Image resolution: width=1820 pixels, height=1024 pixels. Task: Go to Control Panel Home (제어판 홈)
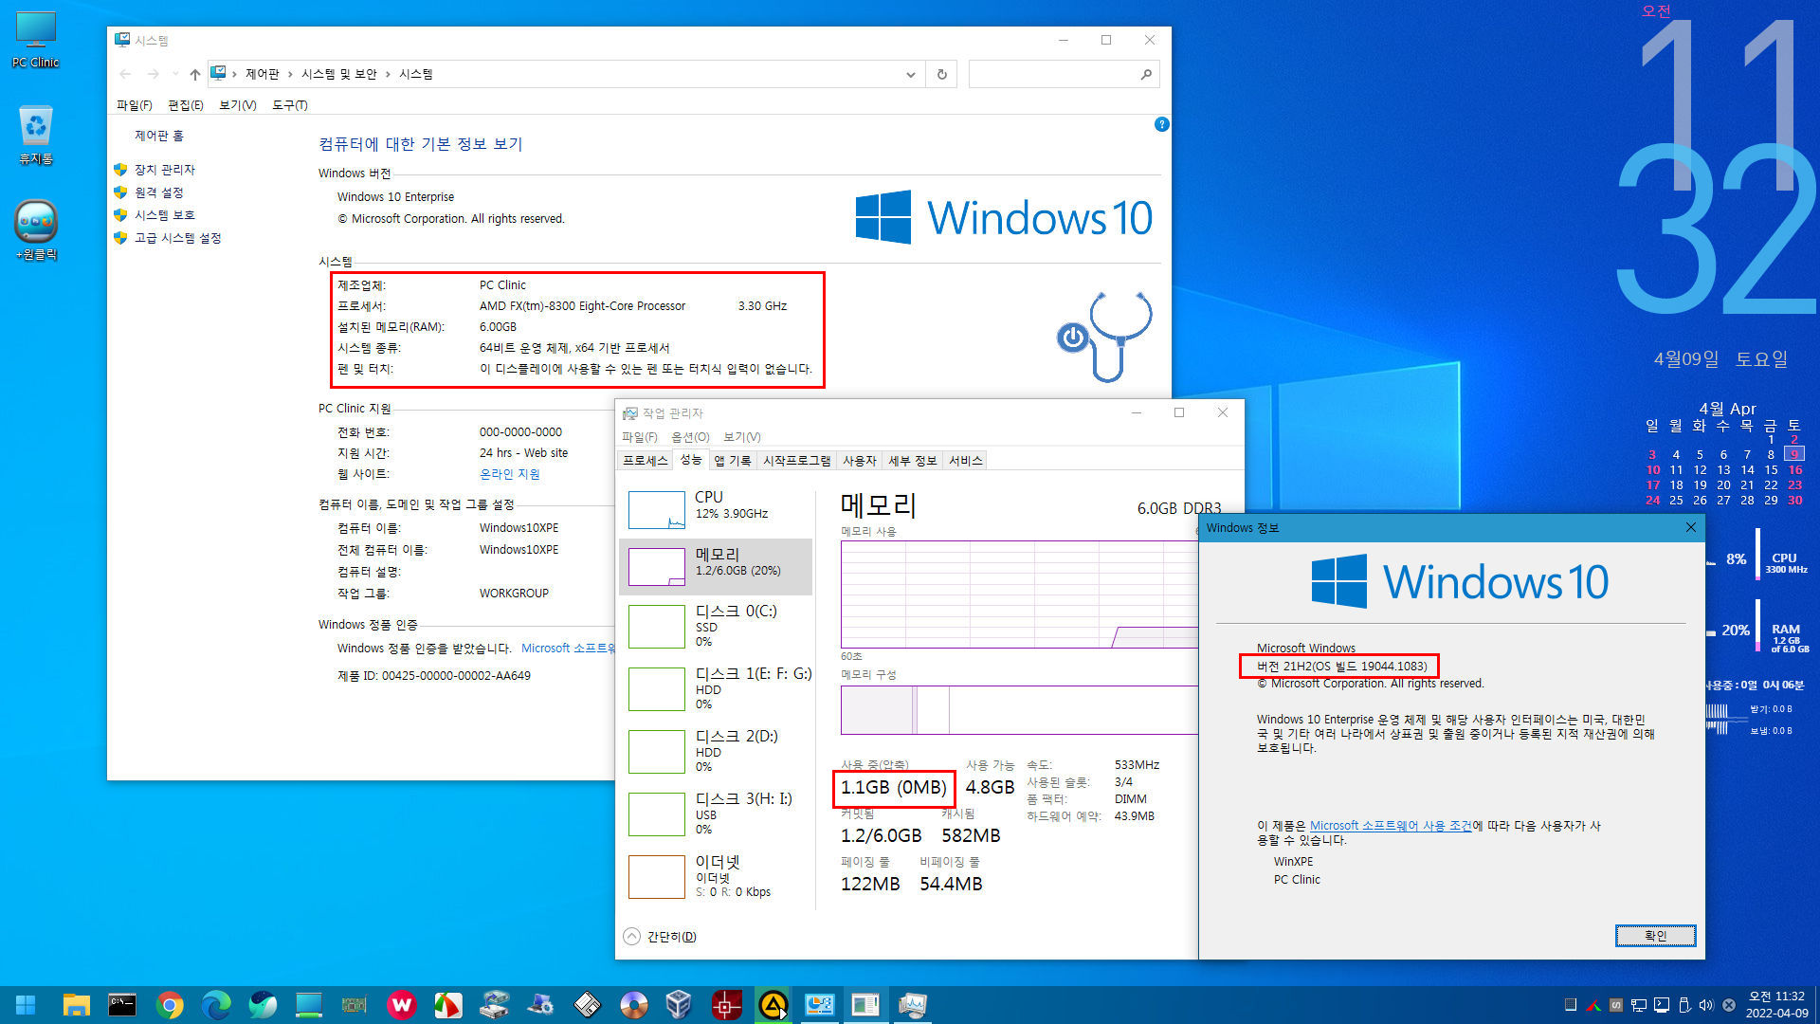click(158, 136)
